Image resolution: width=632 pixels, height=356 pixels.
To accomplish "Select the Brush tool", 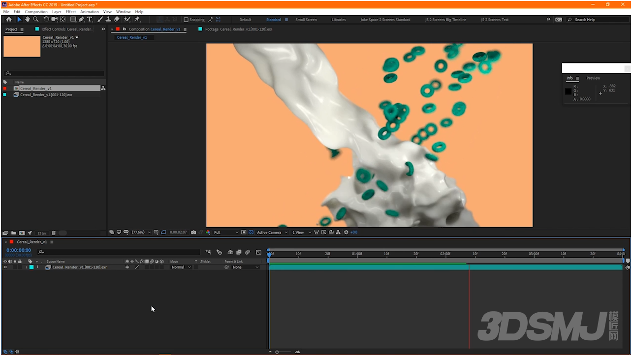I will (x=100, y=20).
